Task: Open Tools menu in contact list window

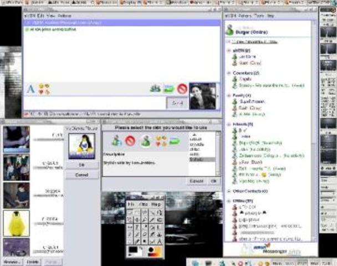Action: coord(258,16)
